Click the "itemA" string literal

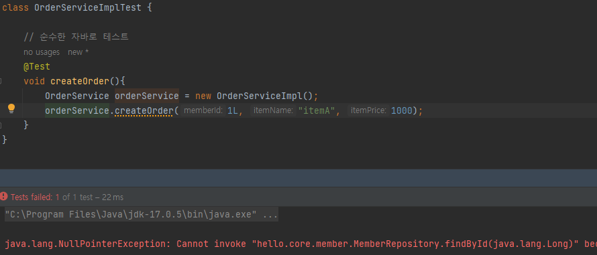tap(317, 110)
